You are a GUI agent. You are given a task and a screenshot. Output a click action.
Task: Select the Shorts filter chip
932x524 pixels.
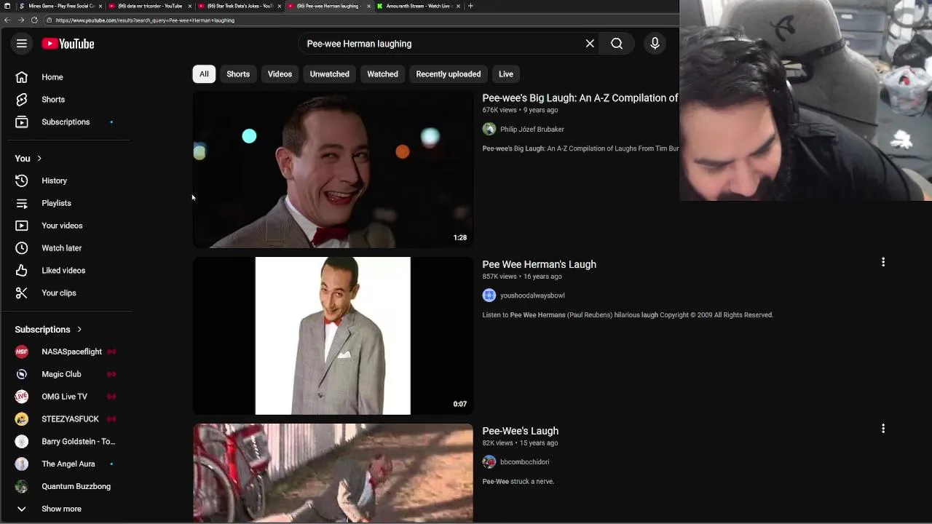[238, 74]
